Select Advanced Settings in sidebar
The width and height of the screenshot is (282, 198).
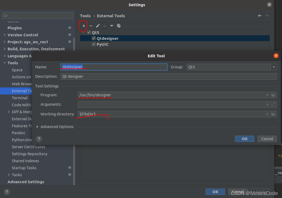tap(26, 182)
